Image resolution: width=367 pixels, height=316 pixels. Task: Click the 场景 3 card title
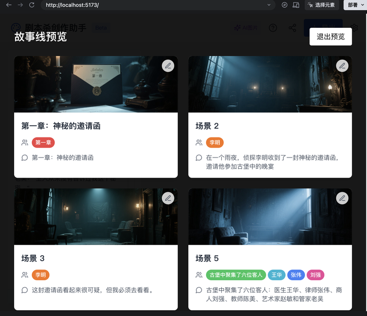[33, 258]
